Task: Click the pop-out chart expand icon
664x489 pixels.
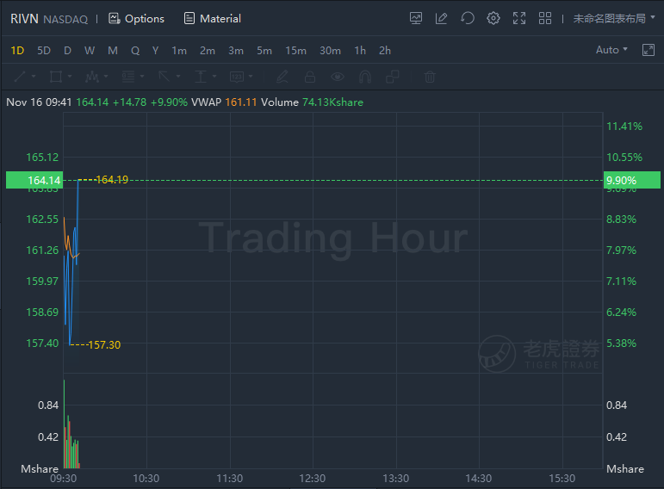Action: pyautogui.click(x=648, y=50)
